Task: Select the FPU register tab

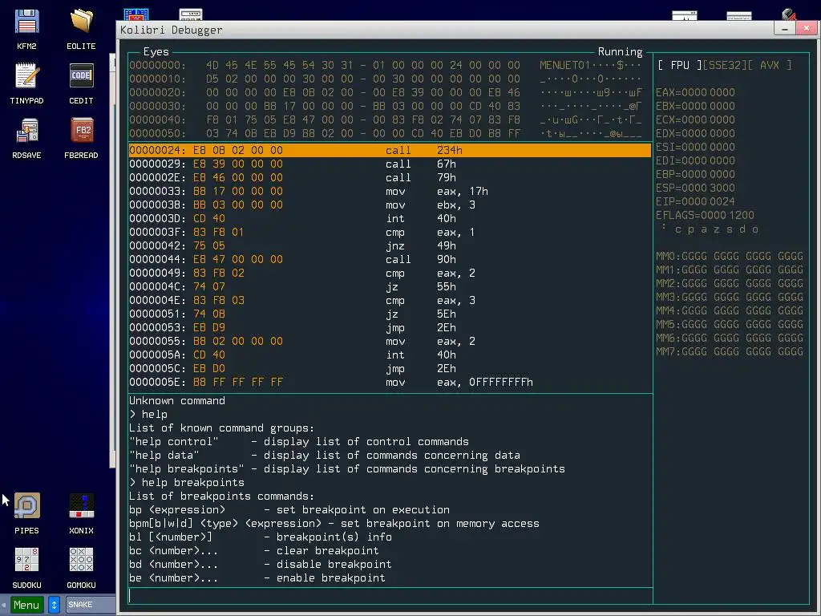Action: coord(680,65)
